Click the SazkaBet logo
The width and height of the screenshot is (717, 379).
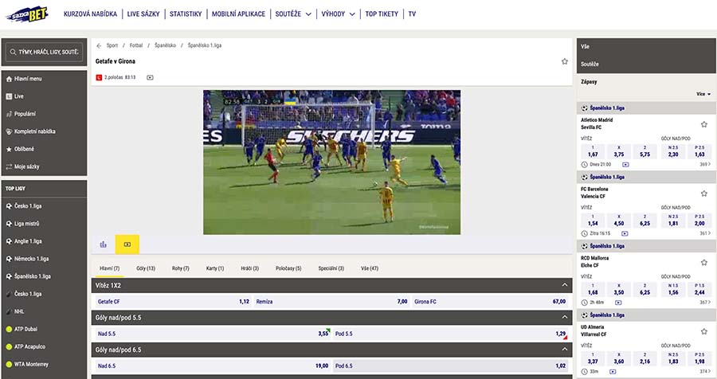[x=28, y=14]
